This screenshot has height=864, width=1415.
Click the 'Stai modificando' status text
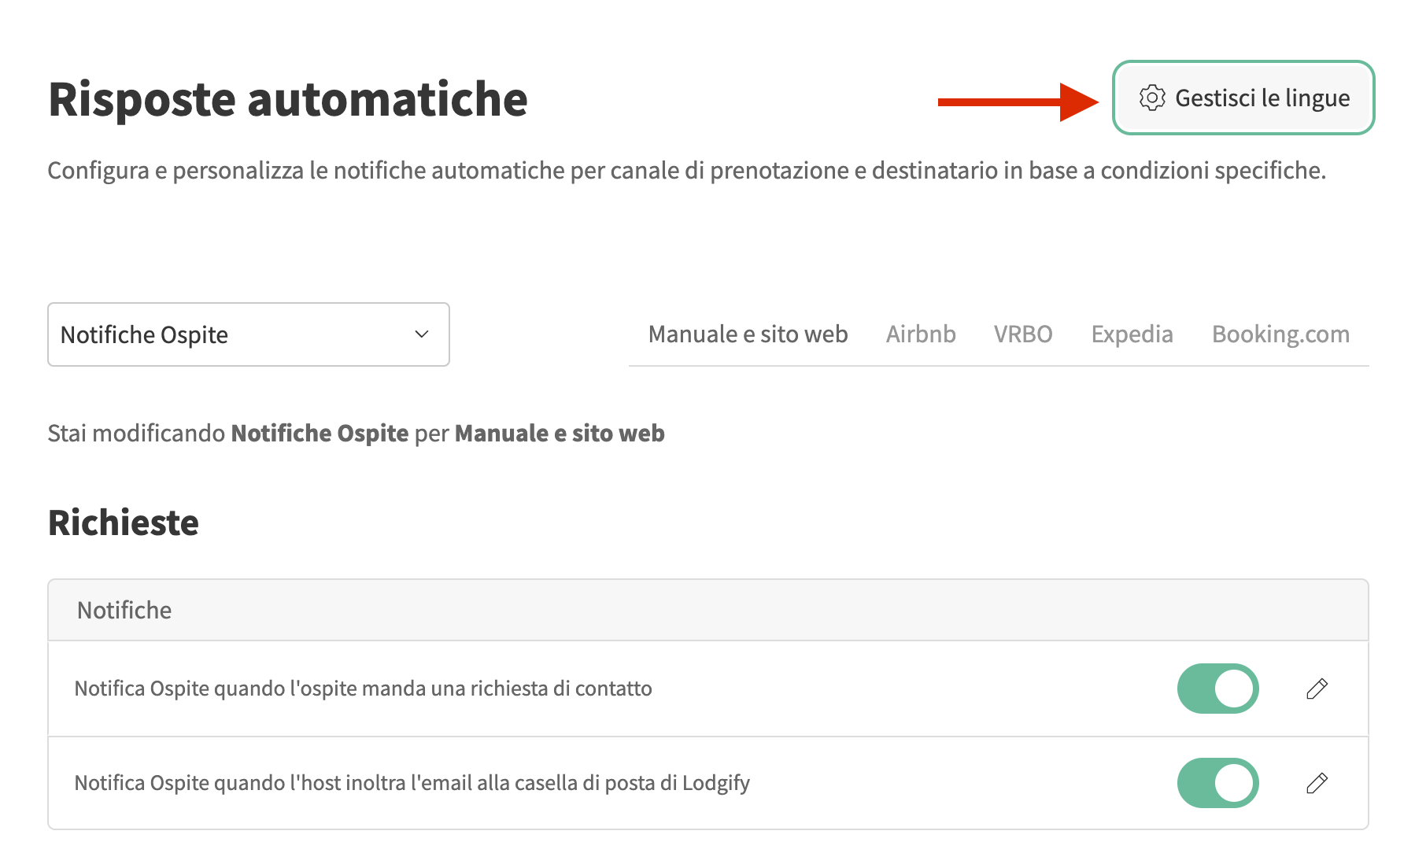[x=356, y=434]
